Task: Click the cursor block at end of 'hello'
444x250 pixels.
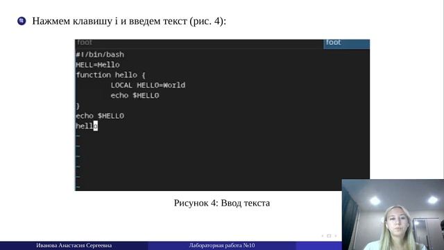Action: click(96, 126)
